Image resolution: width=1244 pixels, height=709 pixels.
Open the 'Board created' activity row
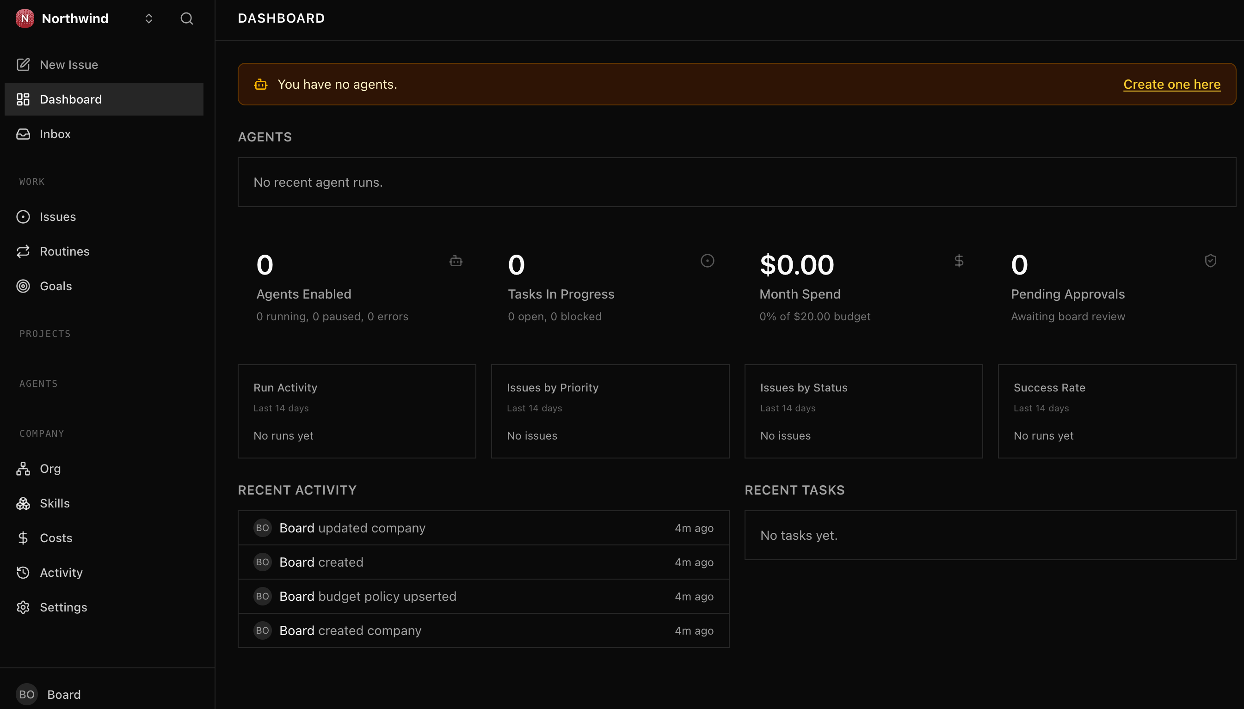coord(484,562)
